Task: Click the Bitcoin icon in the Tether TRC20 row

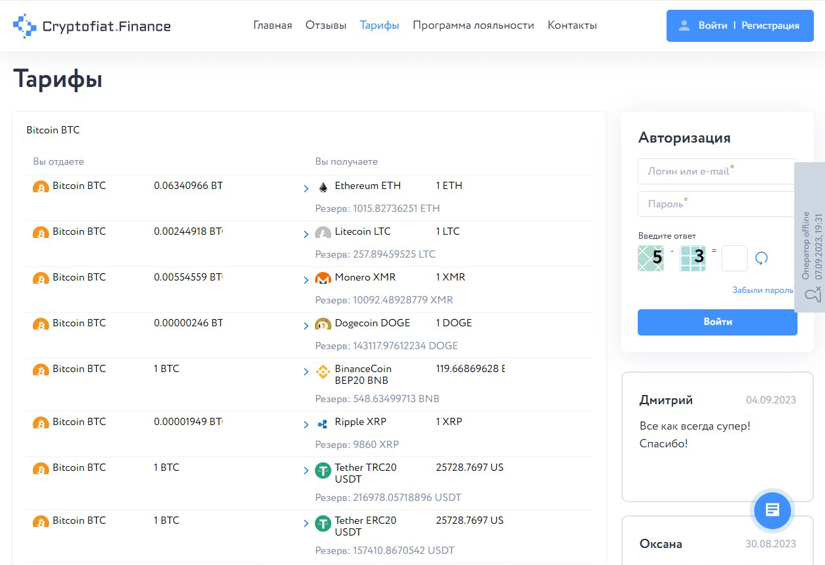Action: 41,468
